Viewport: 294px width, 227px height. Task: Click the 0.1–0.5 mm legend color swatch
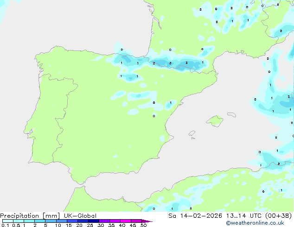(x=8, y=221)
